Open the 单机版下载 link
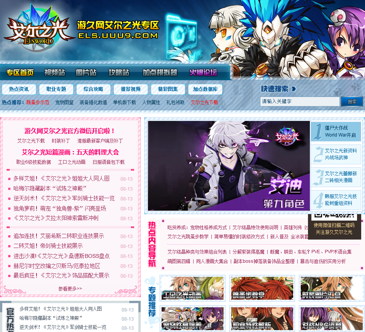365x332 pixels. point(124,102)
